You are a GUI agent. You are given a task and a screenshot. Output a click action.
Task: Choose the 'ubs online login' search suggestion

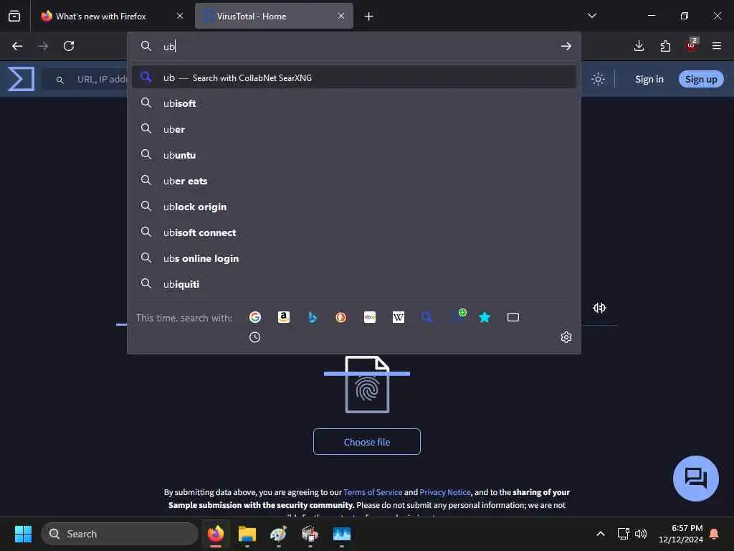(x=354, y=258)
